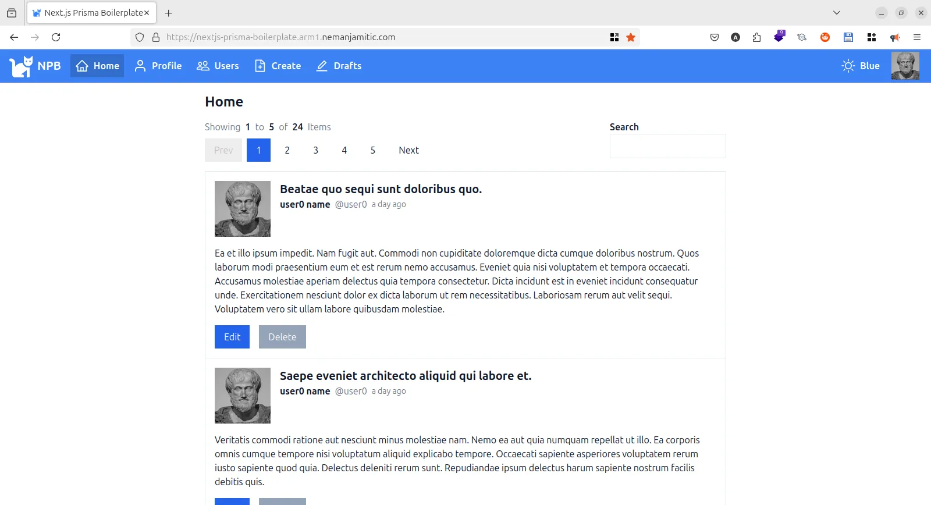
Task: Delete the Beatae quo sequi post
Action: pos(282,337)
